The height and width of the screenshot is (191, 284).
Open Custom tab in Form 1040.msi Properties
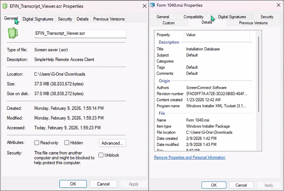point(169,23)
